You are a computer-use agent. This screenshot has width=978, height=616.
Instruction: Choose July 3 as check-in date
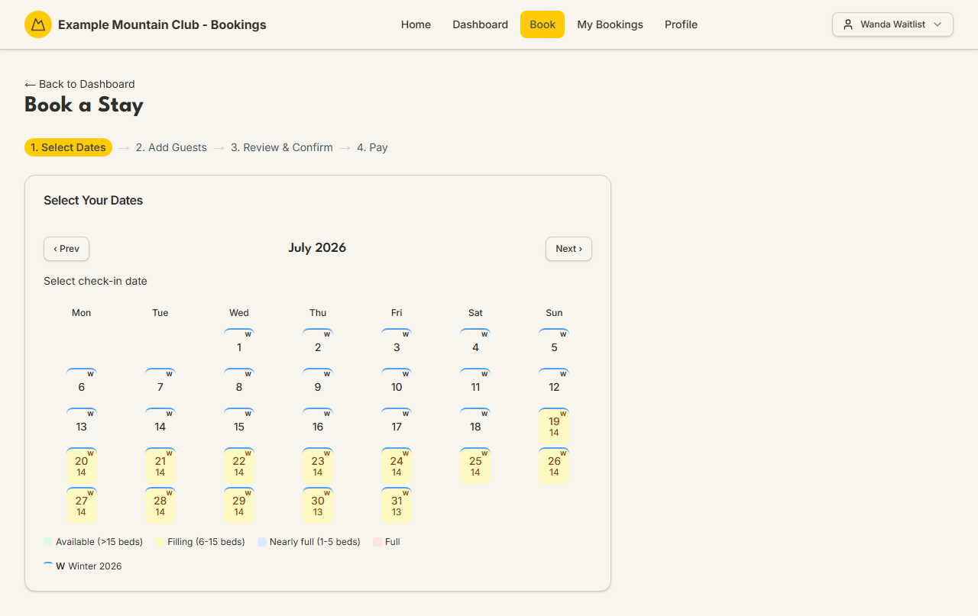tap(397, 345)
